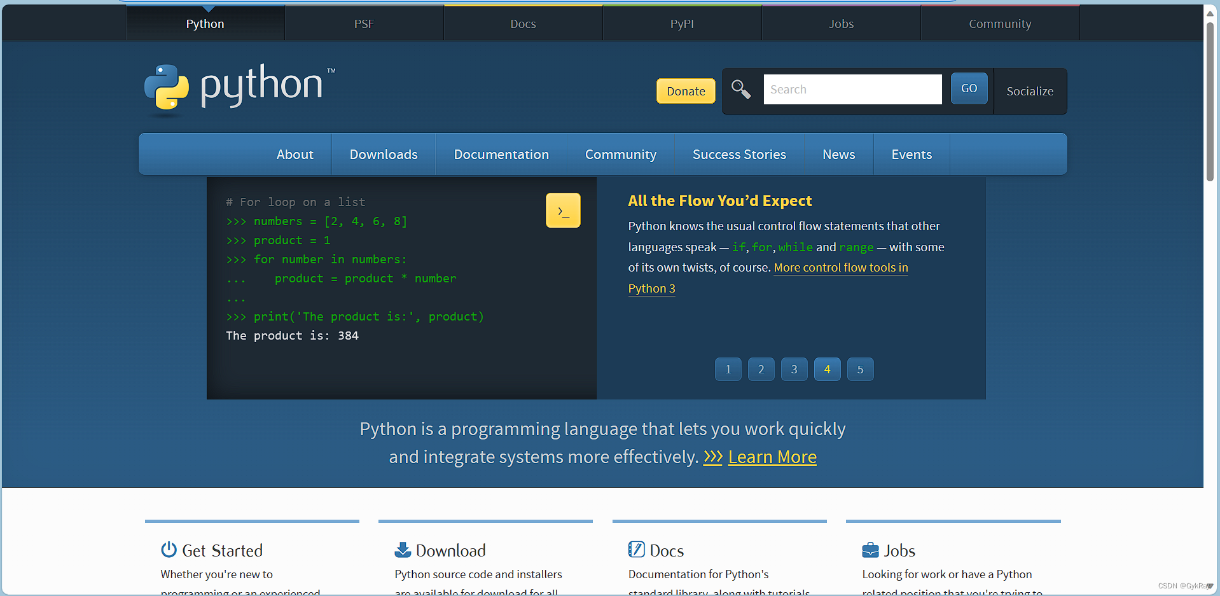Screen dimensions: 1220x596
Task: Click the Jobs section heading
Action: pyautogui.click(x=899, y=550)
